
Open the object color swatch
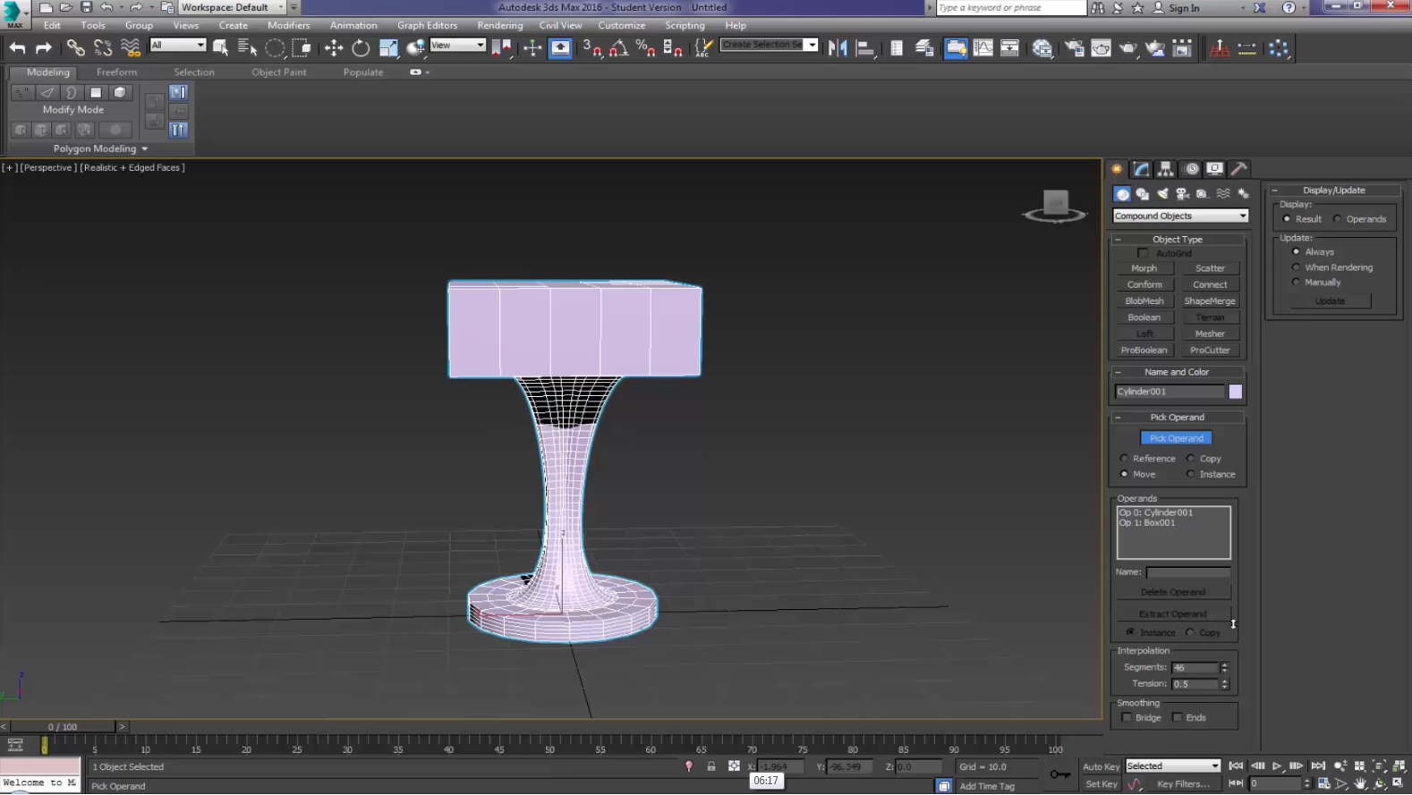click(x=1235, y=392)
